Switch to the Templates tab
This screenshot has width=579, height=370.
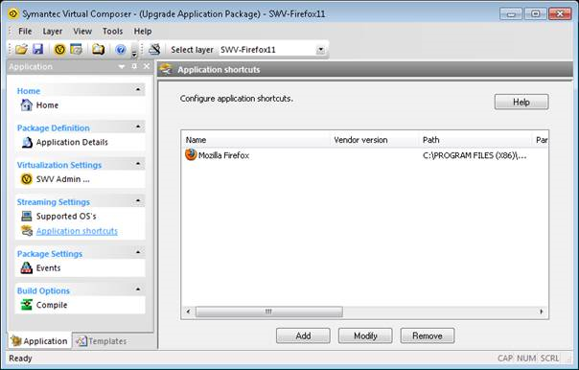(x=102, y=341)
